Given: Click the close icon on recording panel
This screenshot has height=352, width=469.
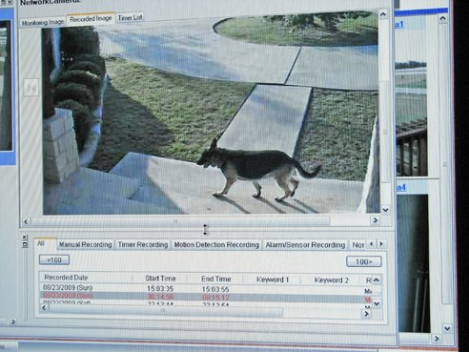Looking at the screenshot, I should 25,237.
